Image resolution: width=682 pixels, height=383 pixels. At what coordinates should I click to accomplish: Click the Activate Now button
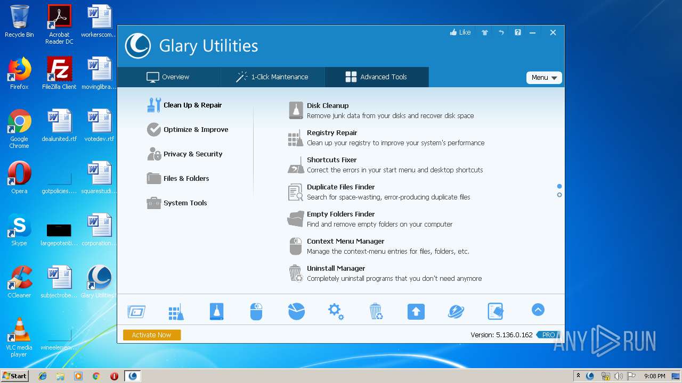click(152, 335)
